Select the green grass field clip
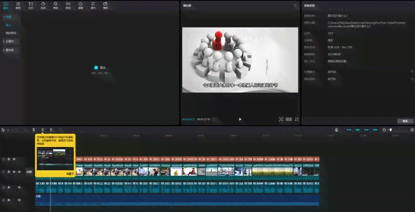 click(273, 172)
